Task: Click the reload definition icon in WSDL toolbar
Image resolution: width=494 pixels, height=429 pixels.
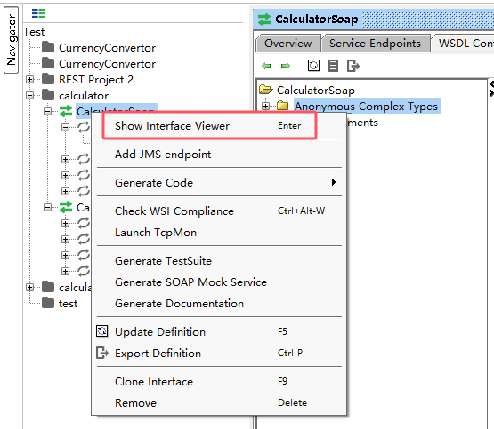Action: 313,66
